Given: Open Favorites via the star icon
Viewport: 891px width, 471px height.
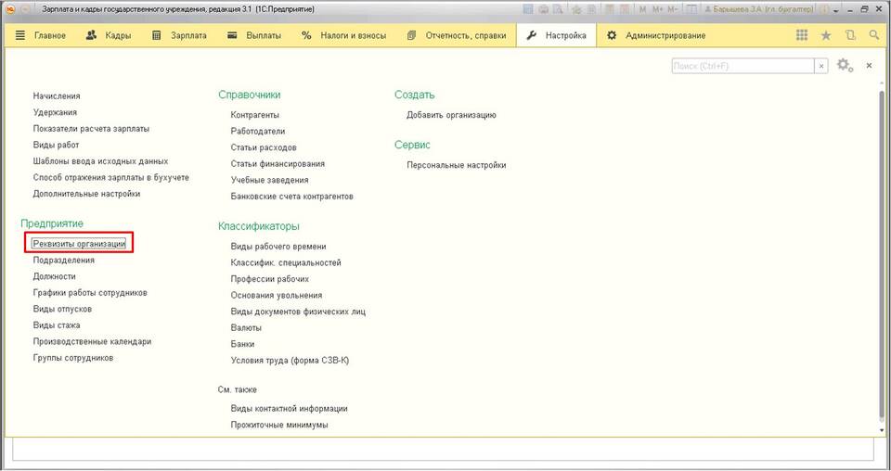Looking at the screenshot, I should pyautogui.click(x=826, y=35).
